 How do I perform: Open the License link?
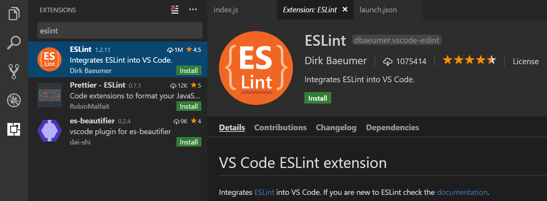coord(526,61)
